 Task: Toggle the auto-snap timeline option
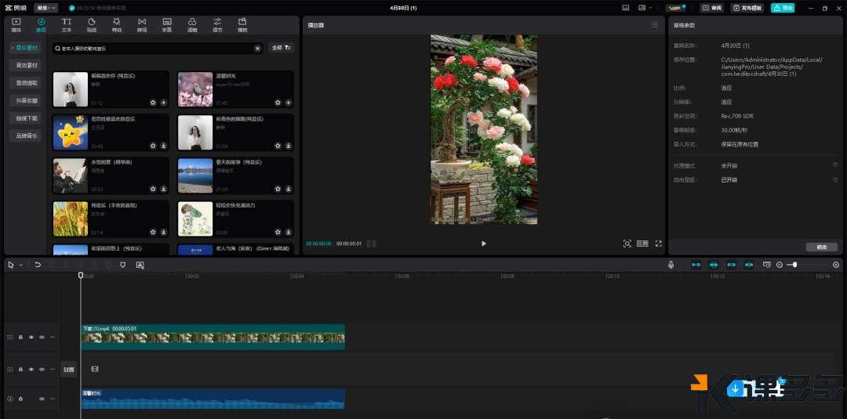pyautogui.click(x=714, y=265)
